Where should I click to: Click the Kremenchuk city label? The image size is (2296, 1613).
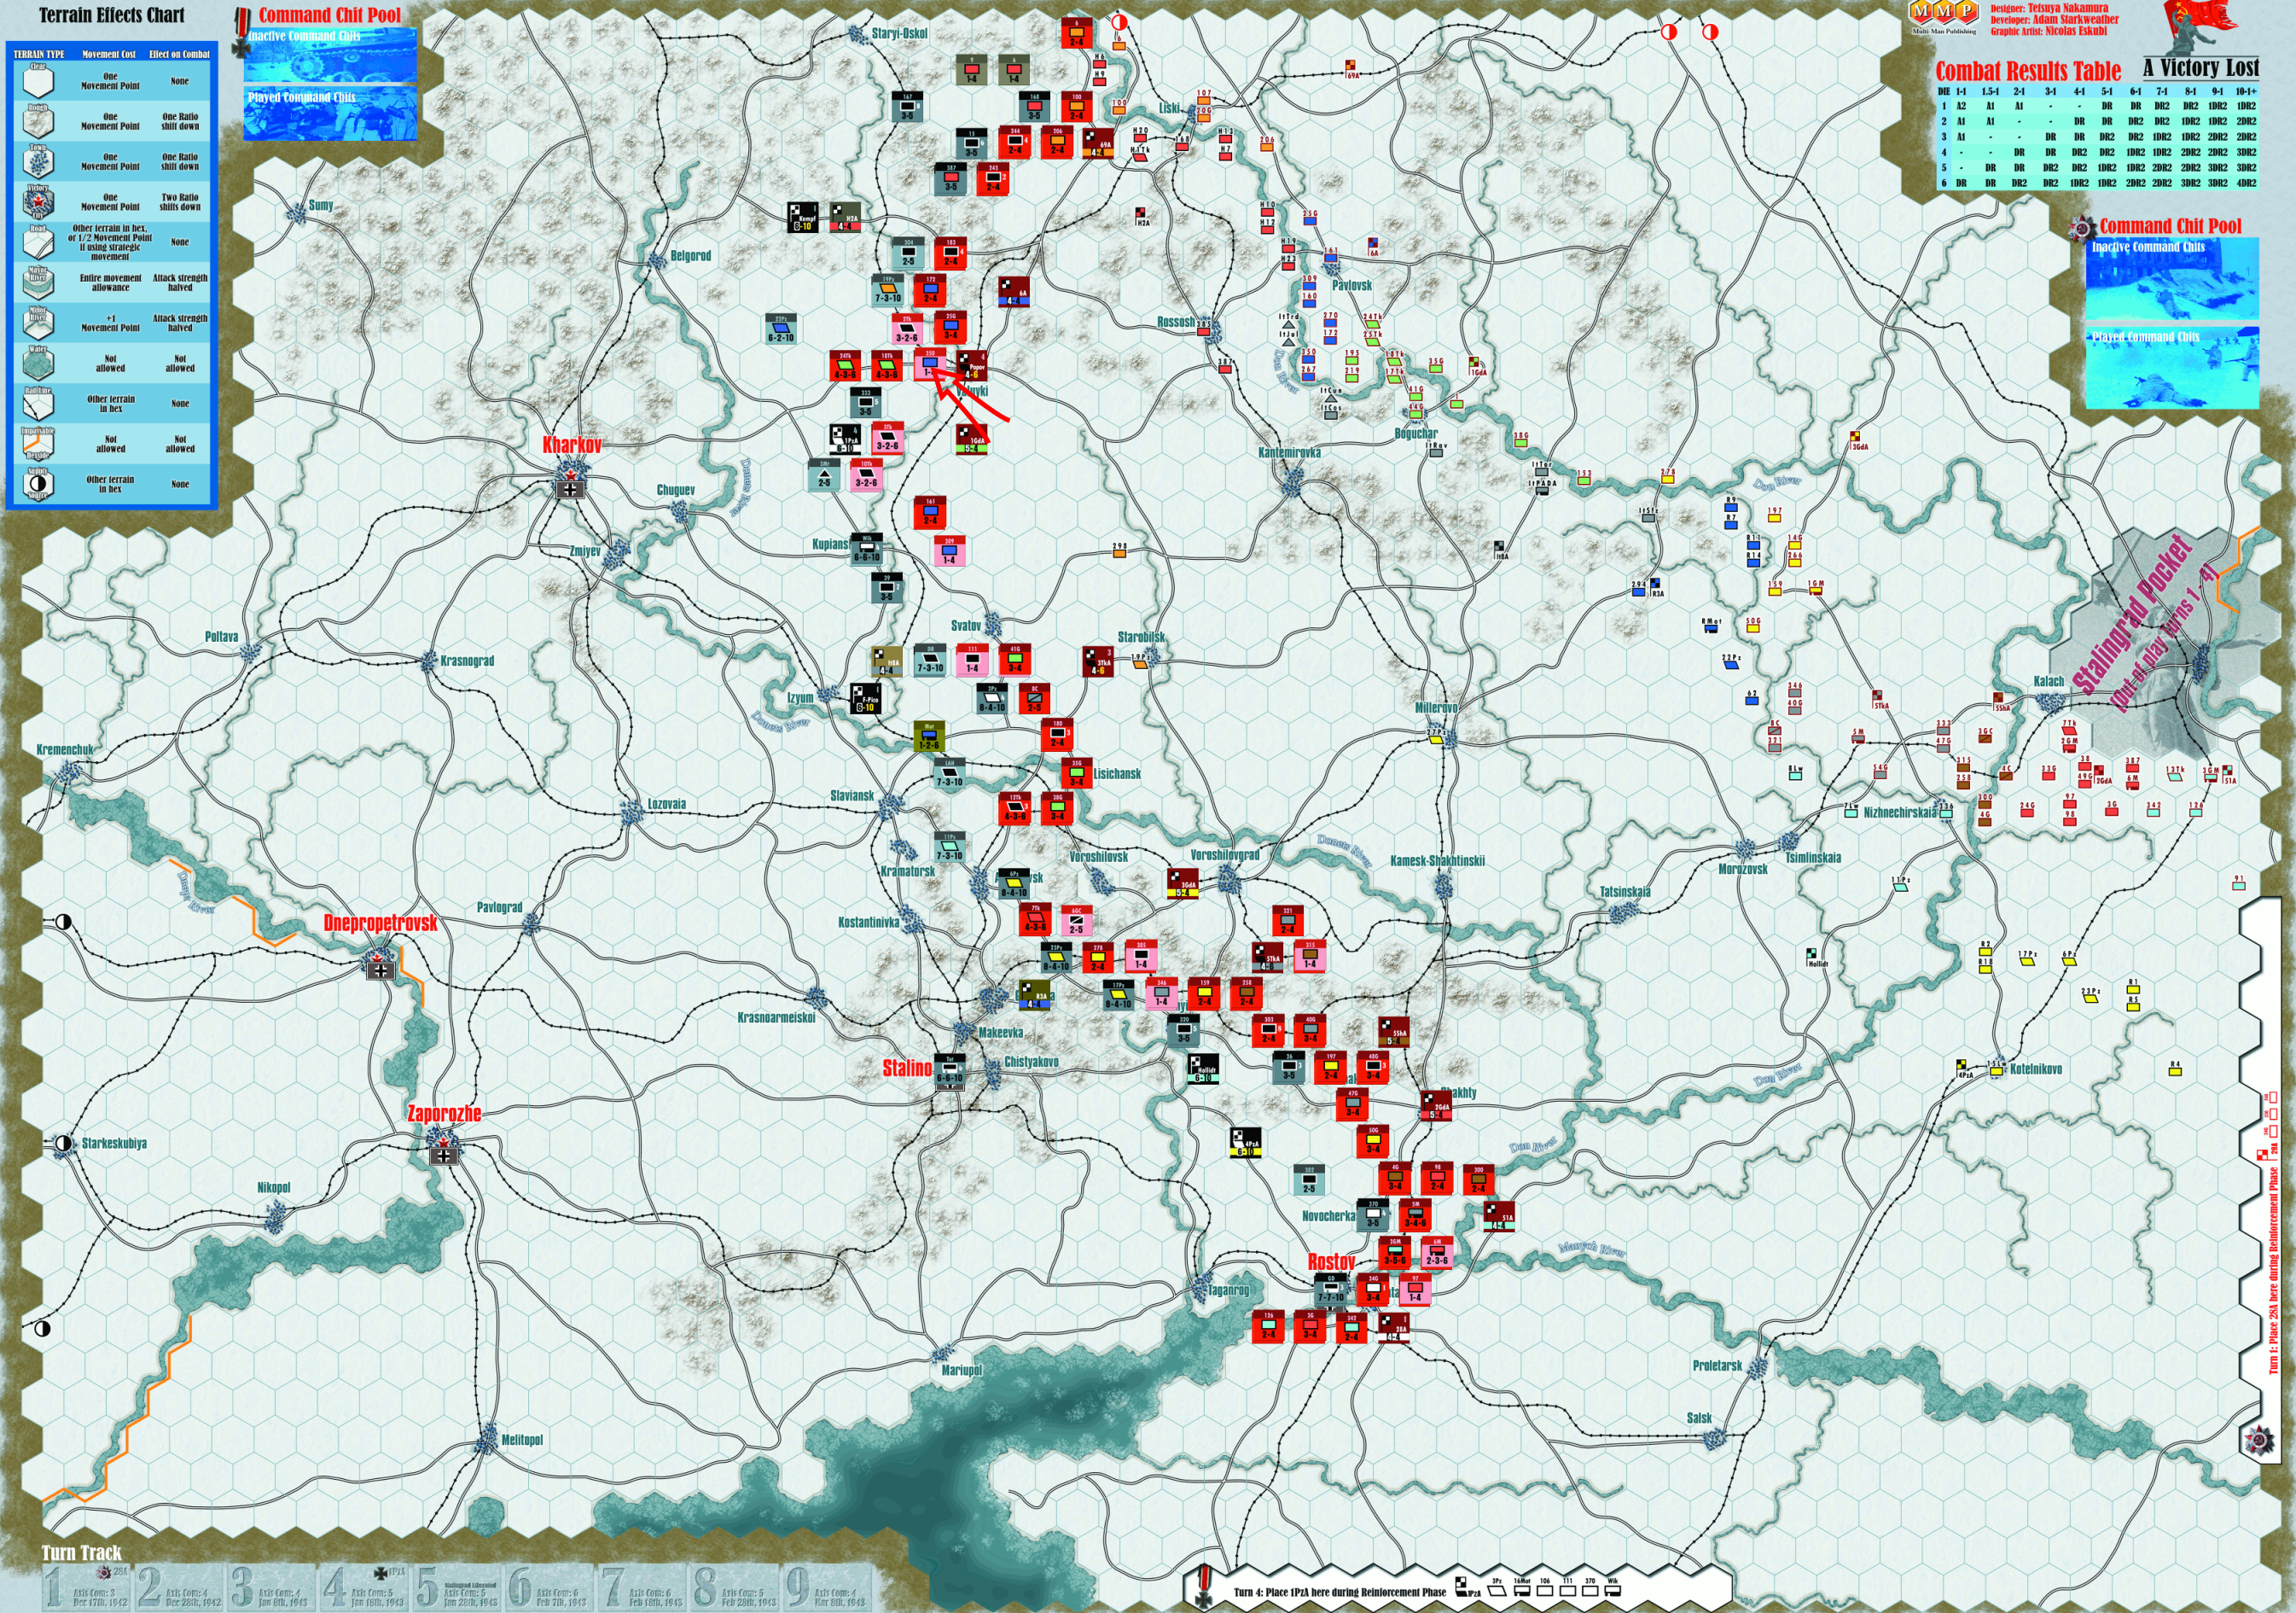click(65, 749)
